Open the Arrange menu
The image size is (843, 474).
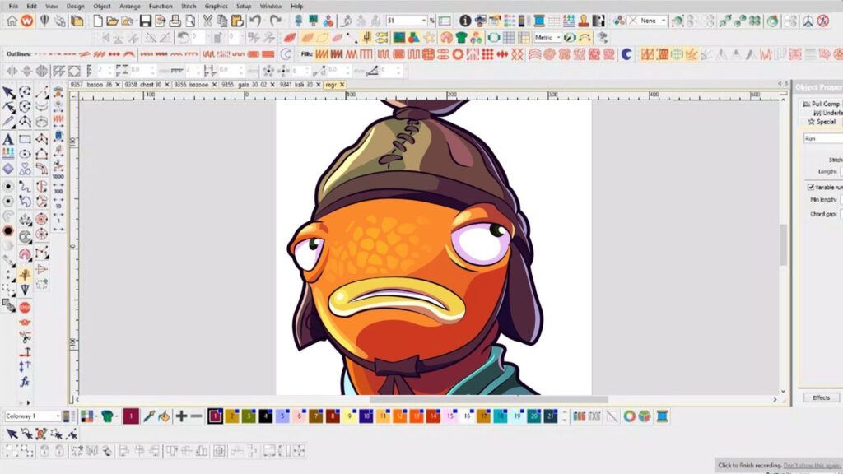pos(130,7)
